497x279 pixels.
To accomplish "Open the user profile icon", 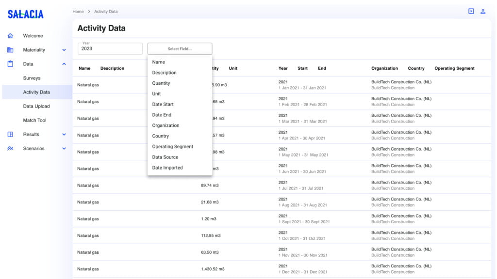I will 483,11.
